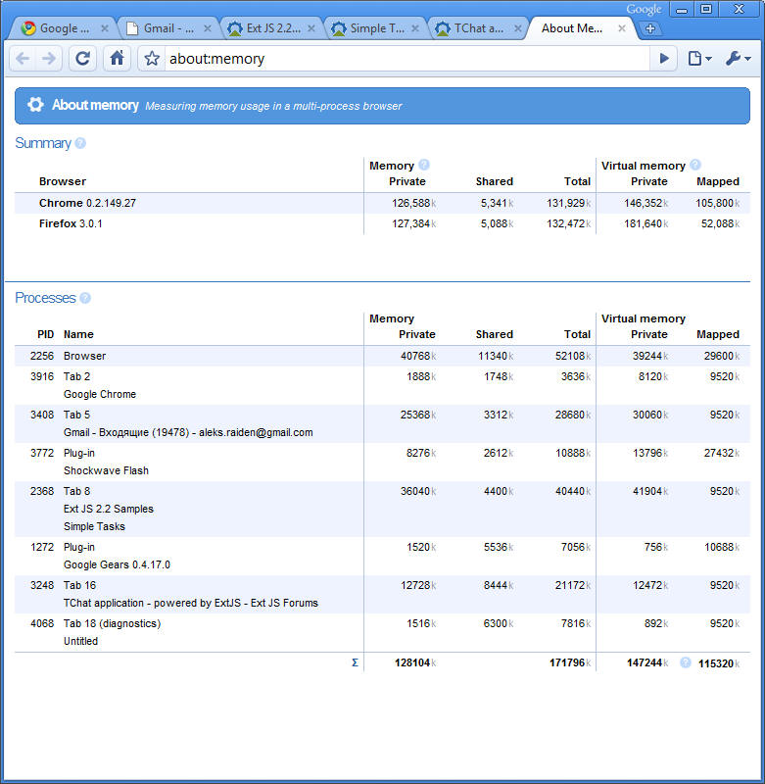
Task: Minimize the Chrome window
Action: click(x=682, y=10)
